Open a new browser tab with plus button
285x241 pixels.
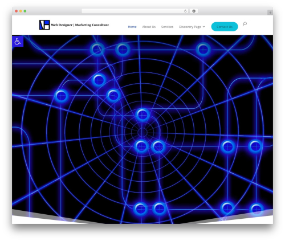[270, 13]
